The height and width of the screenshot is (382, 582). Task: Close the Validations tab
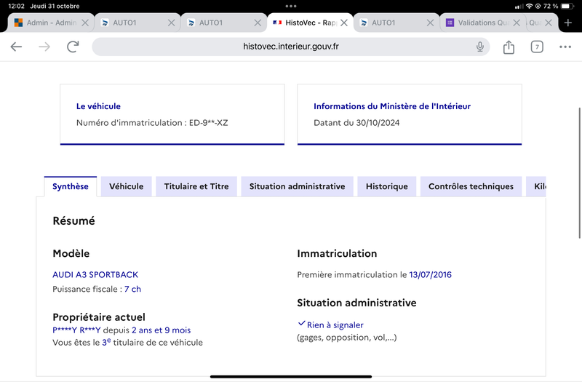tap(517, 23)
